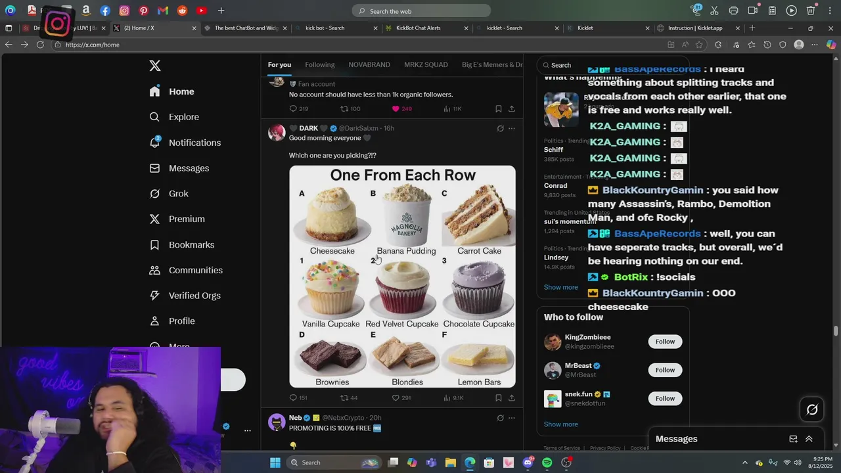Go back in the browser
The width and height of the screenshot is (841, 473).
[9, 45]
